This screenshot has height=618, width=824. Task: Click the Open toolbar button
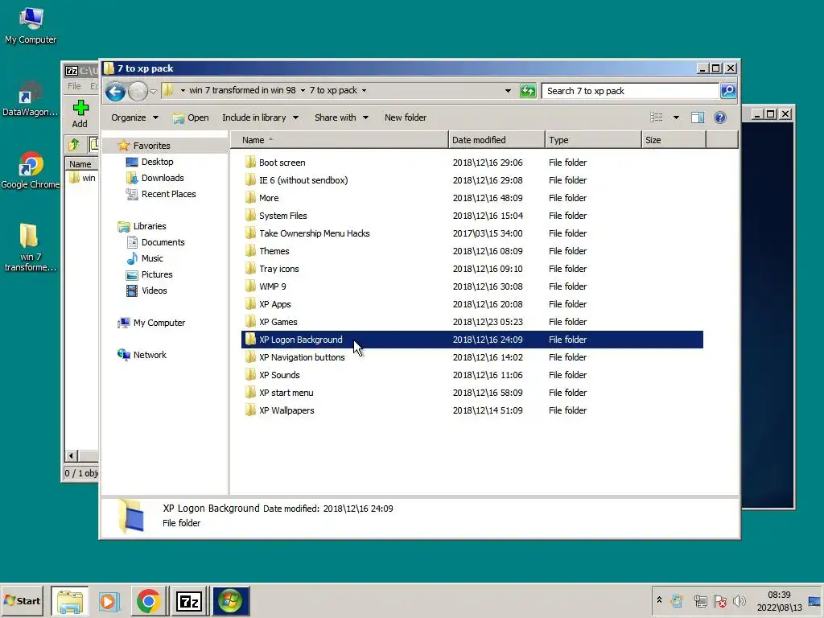(191, 117)
